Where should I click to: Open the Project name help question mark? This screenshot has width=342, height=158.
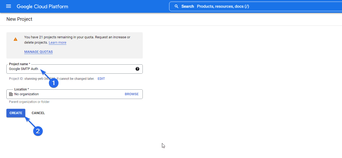coord(137,69)
